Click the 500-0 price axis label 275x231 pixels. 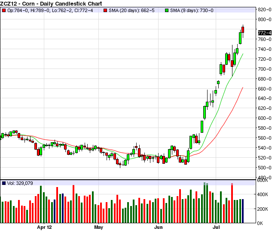[x=265, y=167]
